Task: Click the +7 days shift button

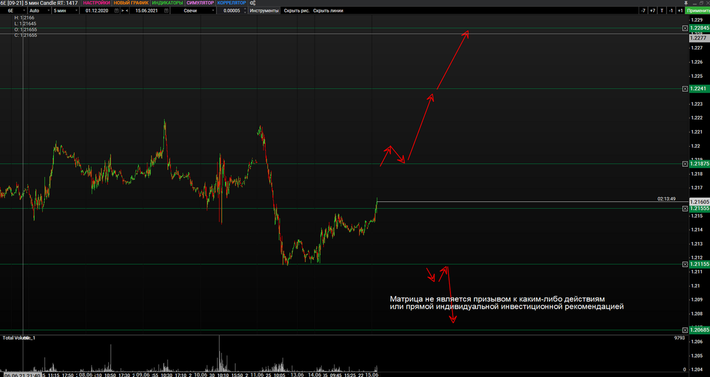Action: 652,11
